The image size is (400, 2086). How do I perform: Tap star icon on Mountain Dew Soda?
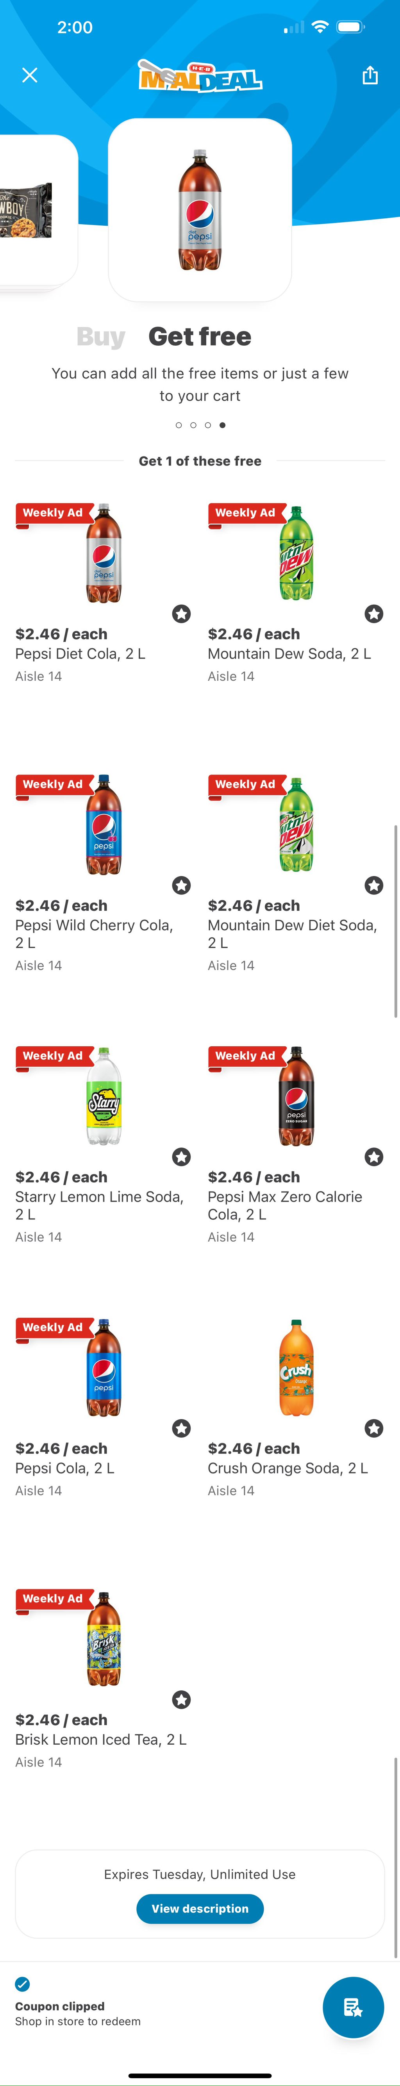(373, 614)
